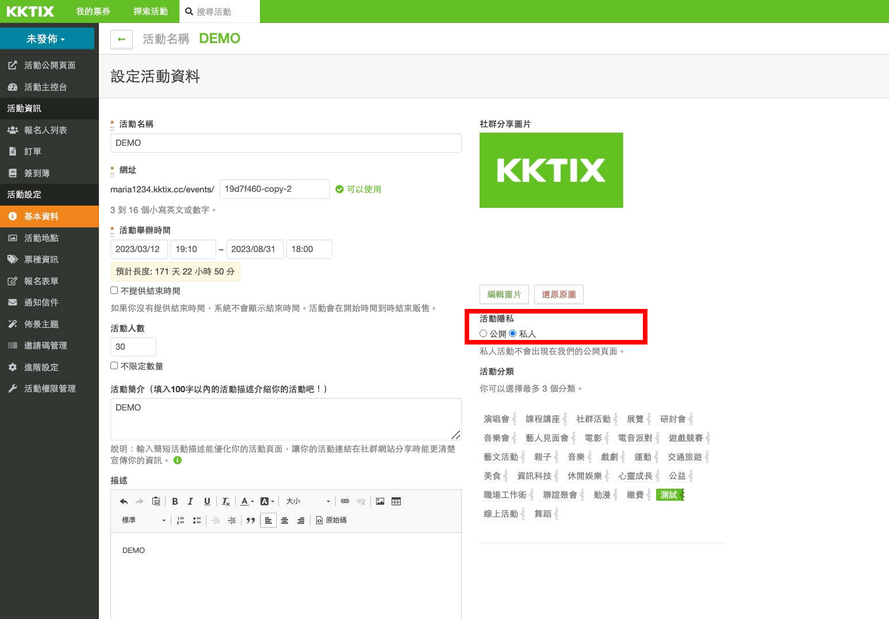Open the 標準 paragraph format dropdown
The image size is (889, 619).
coord(143,520)
